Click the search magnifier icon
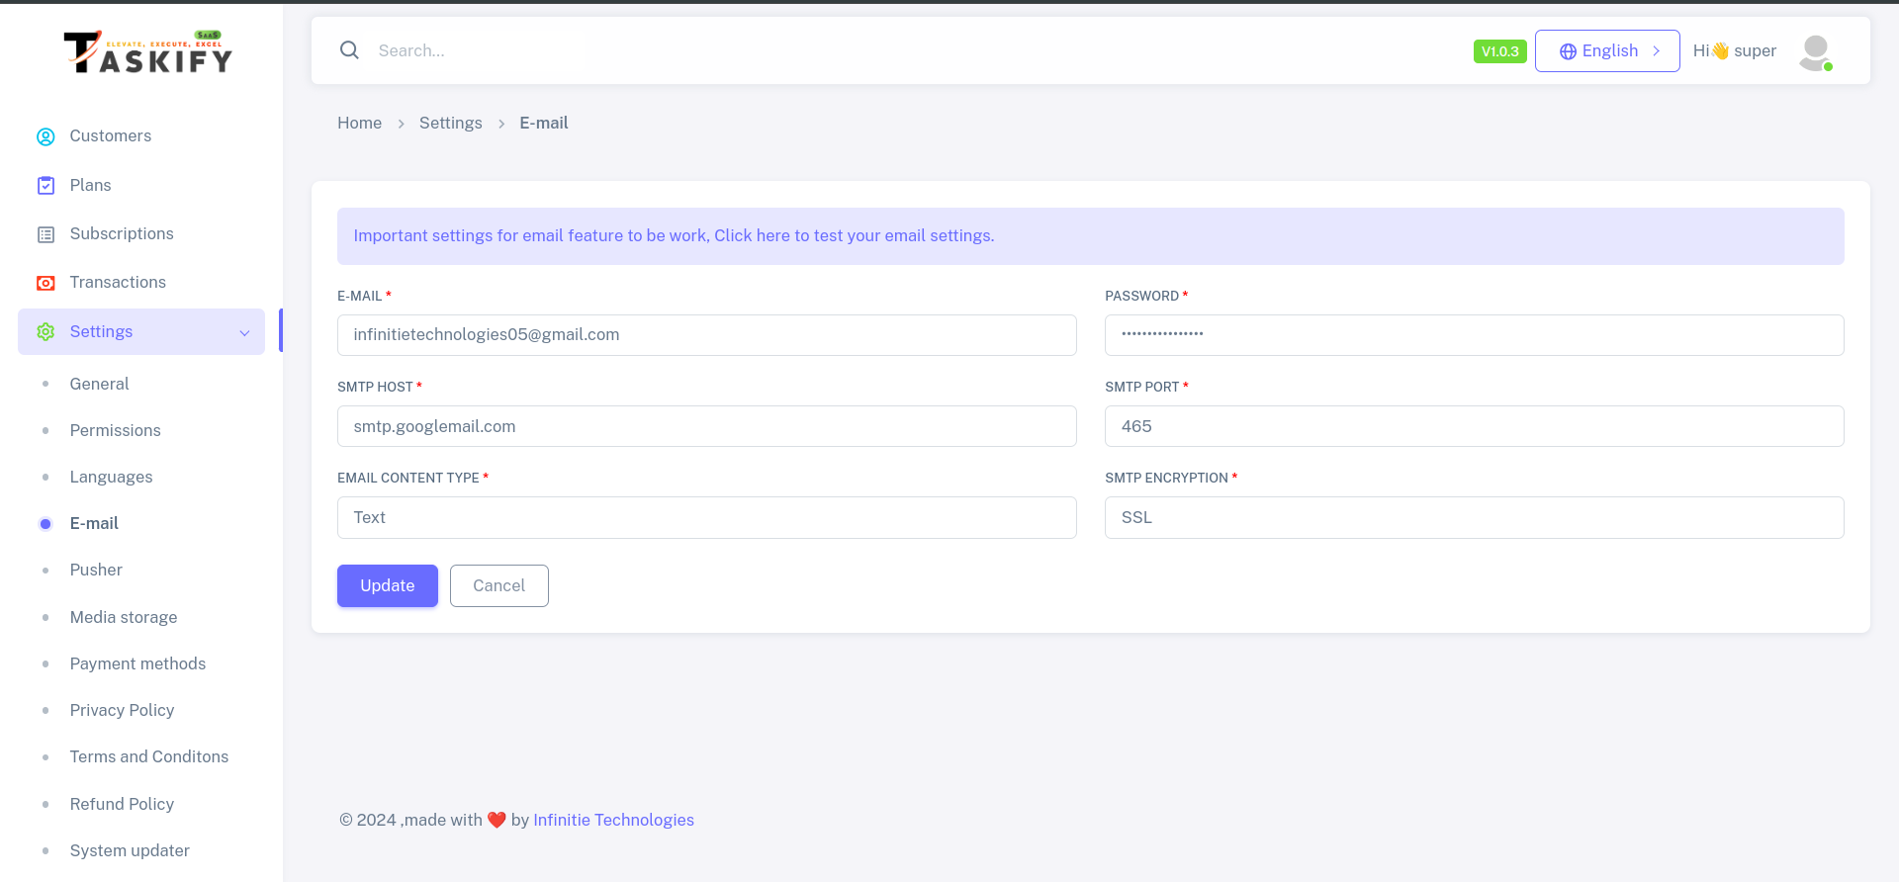The height and width of the screenshot is (882, 1899). coord(349,50)
